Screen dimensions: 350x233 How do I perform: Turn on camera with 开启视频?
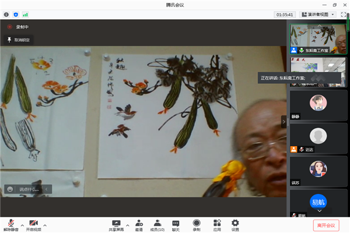click(33, 223)
